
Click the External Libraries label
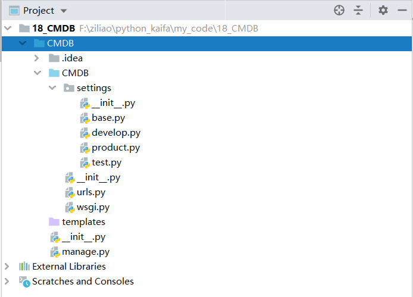(69, 267)
